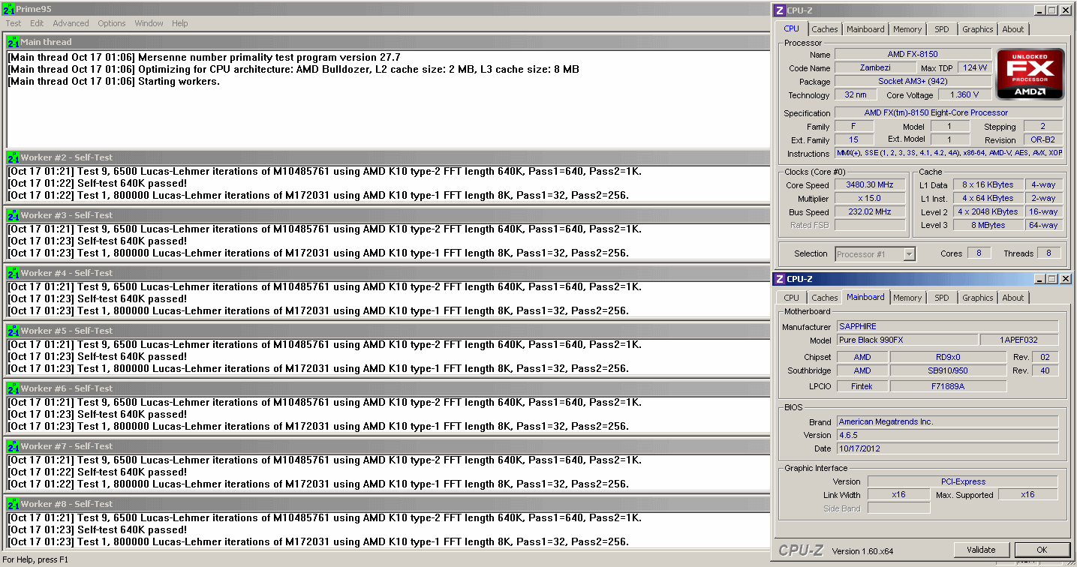
Task: Switch to Memory tab in lower CPU-Z window
Action: click(x=907, y=298)
